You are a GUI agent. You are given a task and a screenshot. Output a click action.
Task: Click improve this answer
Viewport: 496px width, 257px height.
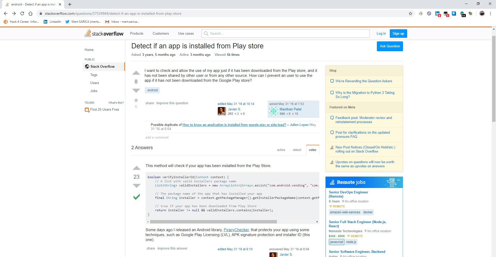coord(172,248)
